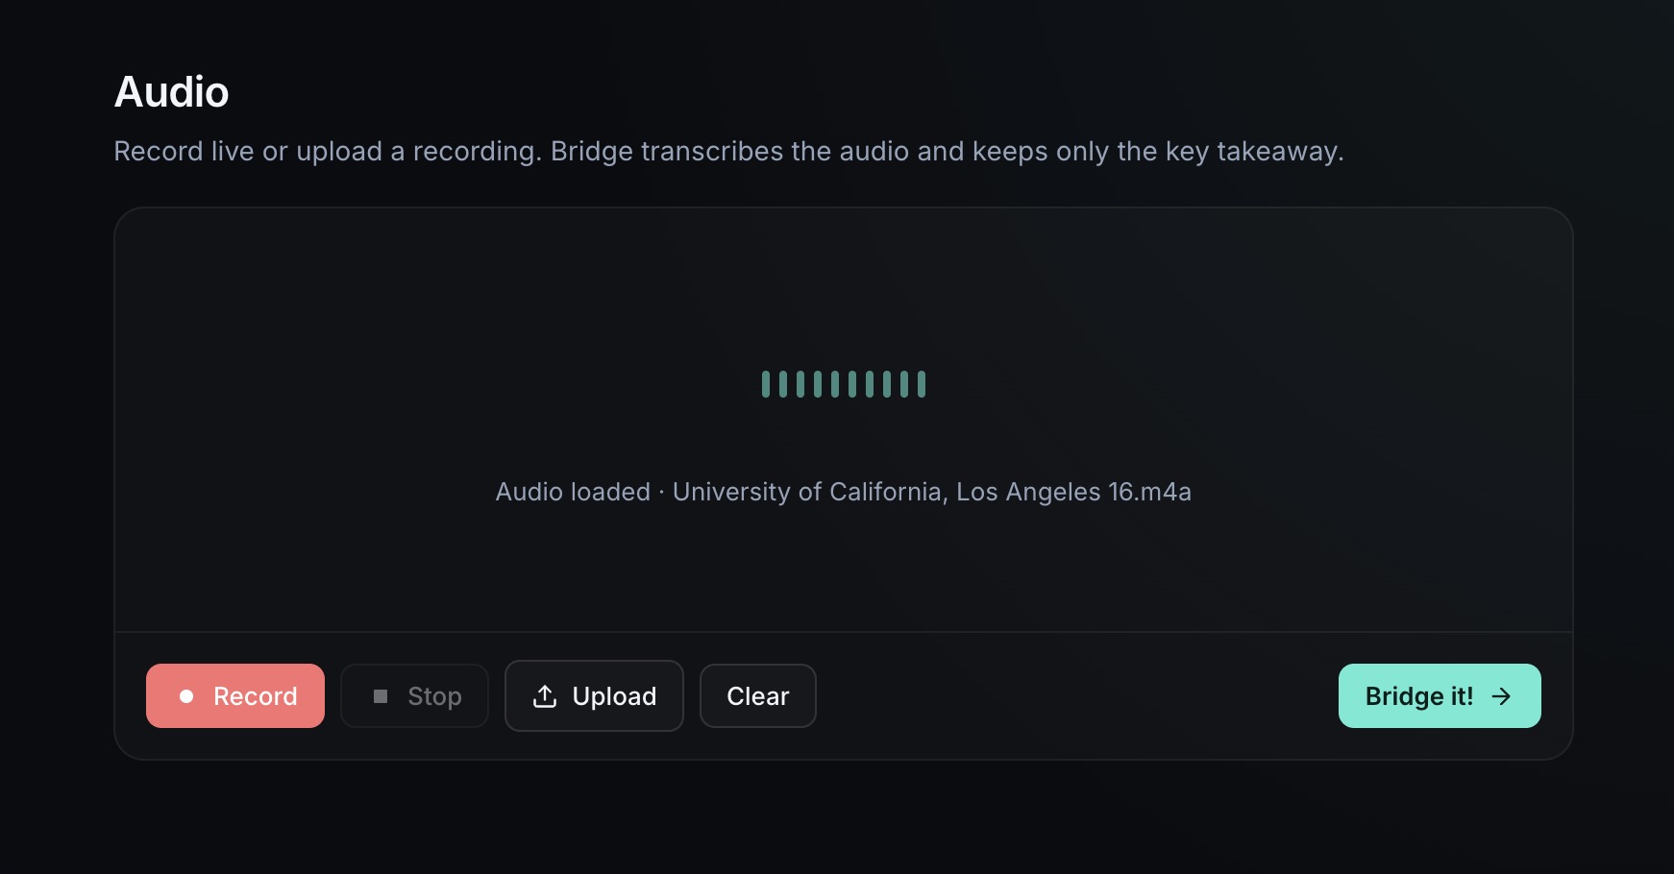Click the description text about Bridge transcription
The width and height of the screenshot is (1674, 874).
click(x=728, y=152)
